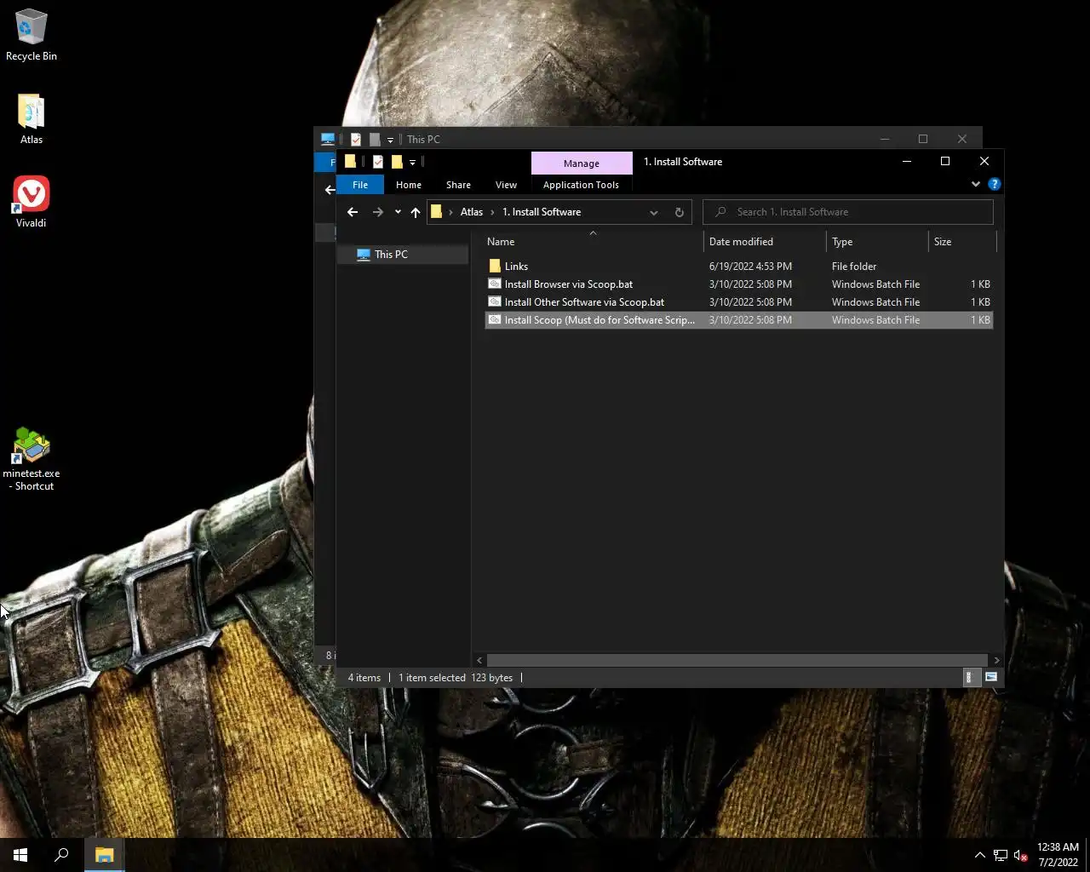This screenshot has height=872, width=1090.
Task: Refresh the 1. Install Software folder
Action: tap(680, 212)
